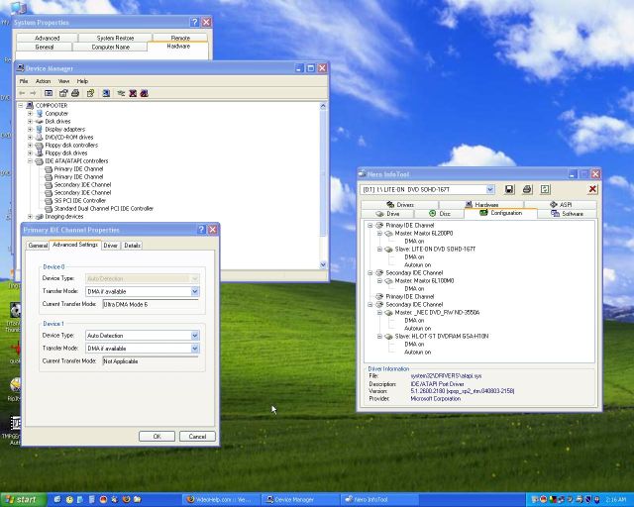Select Standard Dual Channel PCI IDE Controller
The height and width of the screenshot is (507, 634).
coord(103,209)
